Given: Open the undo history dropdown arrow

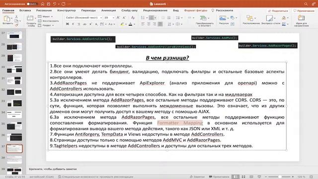Looking at the screenshot, I should pyautogui.click(x=59, y=4).
